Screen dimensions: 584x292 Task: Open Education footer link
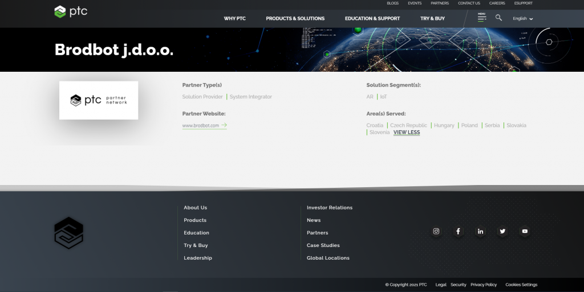(x=196, y=233)
